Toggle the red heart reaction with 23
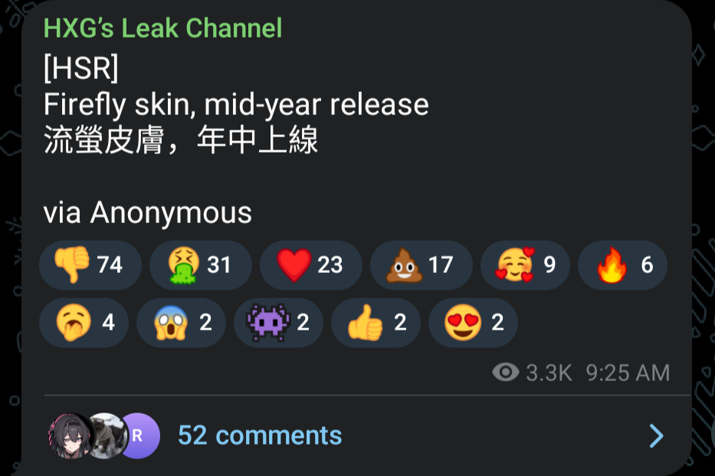The width and height of the screenshot is (715, 476). (x=311, y=265)
